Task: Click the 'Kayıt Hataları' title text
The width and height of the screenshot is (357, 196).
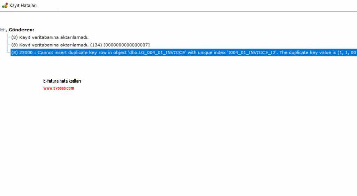Action: [x=23, y=6]
